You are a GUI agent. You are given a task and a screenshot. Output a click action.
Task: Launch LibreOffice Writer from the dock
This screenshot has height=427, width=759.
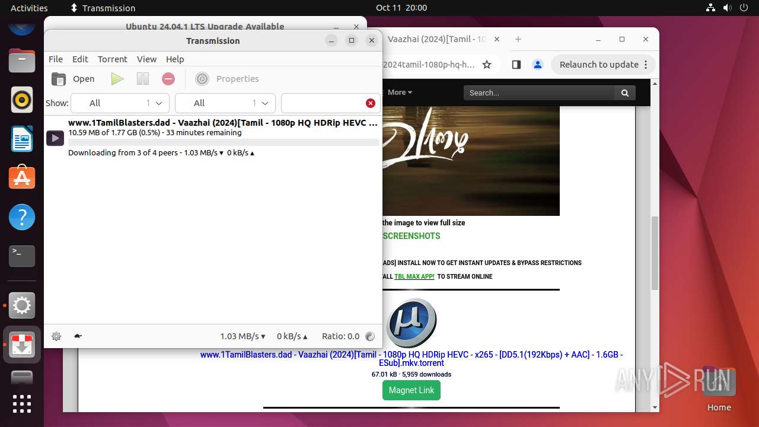pos(22,139)
